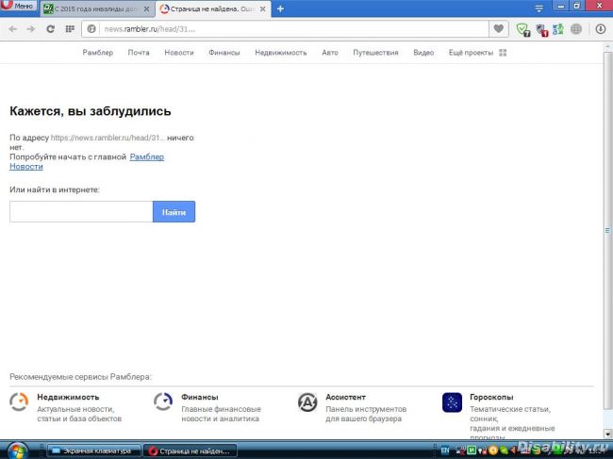
Task: Open the green shield adblock extension
Action: coord(523,29)
